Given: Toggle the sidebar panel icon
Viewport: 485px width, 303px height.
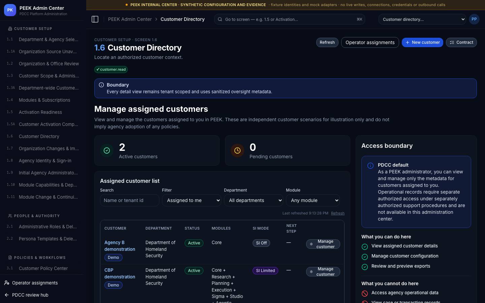Looking at the screenshot, I should point(95,19).
